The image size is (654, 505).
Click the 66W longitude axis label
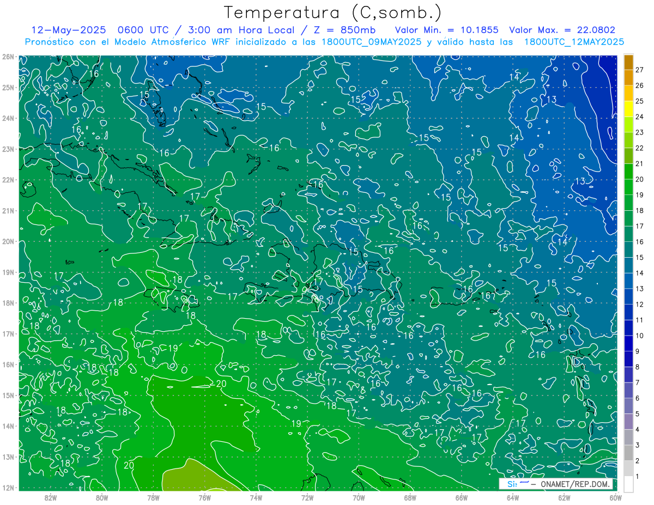point(461,497)
